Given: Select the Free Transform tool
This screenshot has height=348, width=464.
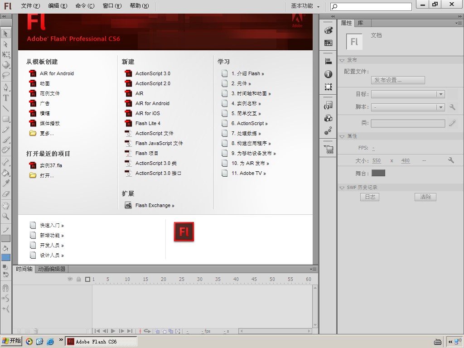Looking at the screenshot, I should click(x=5, y=54).
